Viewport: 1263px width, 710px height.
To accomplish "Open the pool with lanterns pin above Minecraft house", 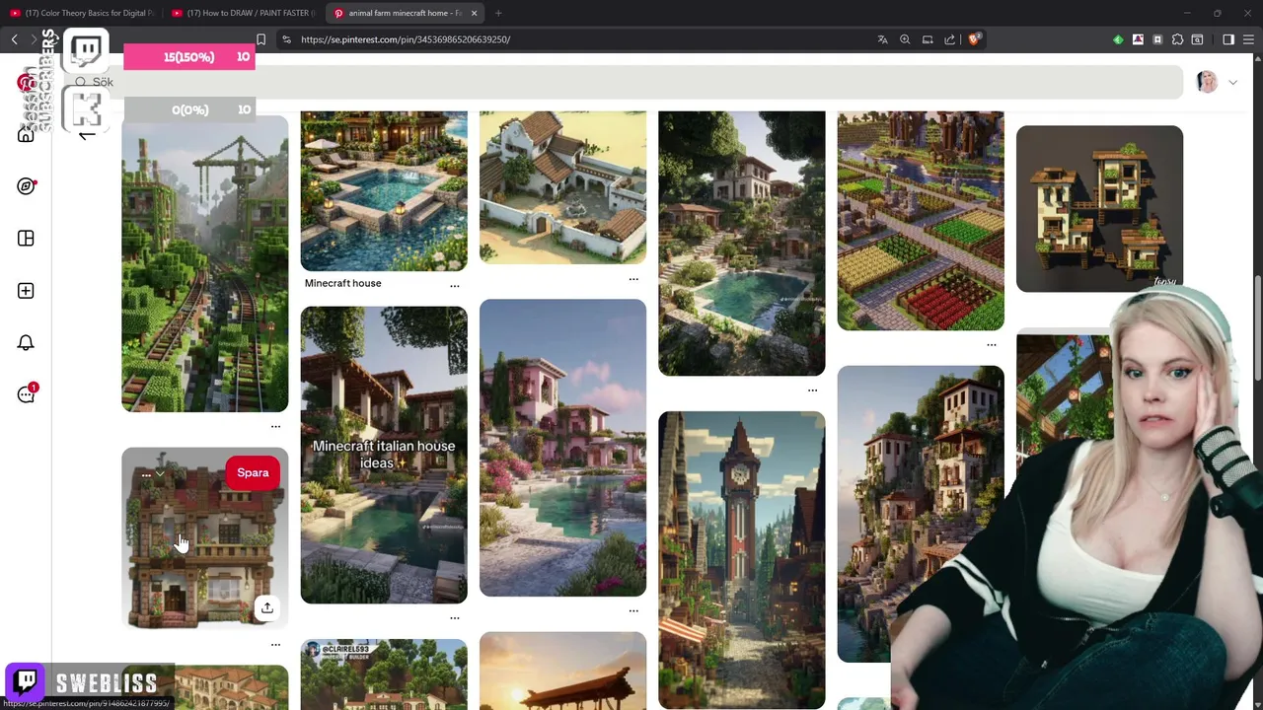I will click(384, 190).
